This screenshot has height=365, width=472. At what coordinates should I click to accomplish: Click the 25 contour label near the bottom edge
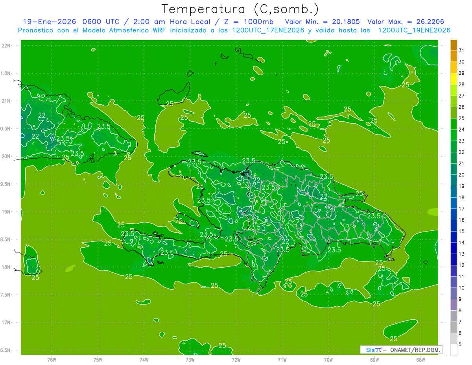point(222,346)
